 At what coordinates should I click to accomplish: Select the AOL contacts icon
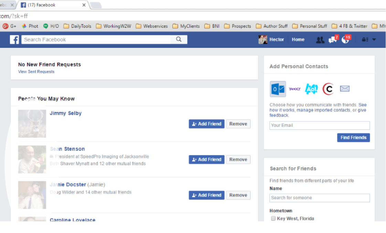pos(311,89)
